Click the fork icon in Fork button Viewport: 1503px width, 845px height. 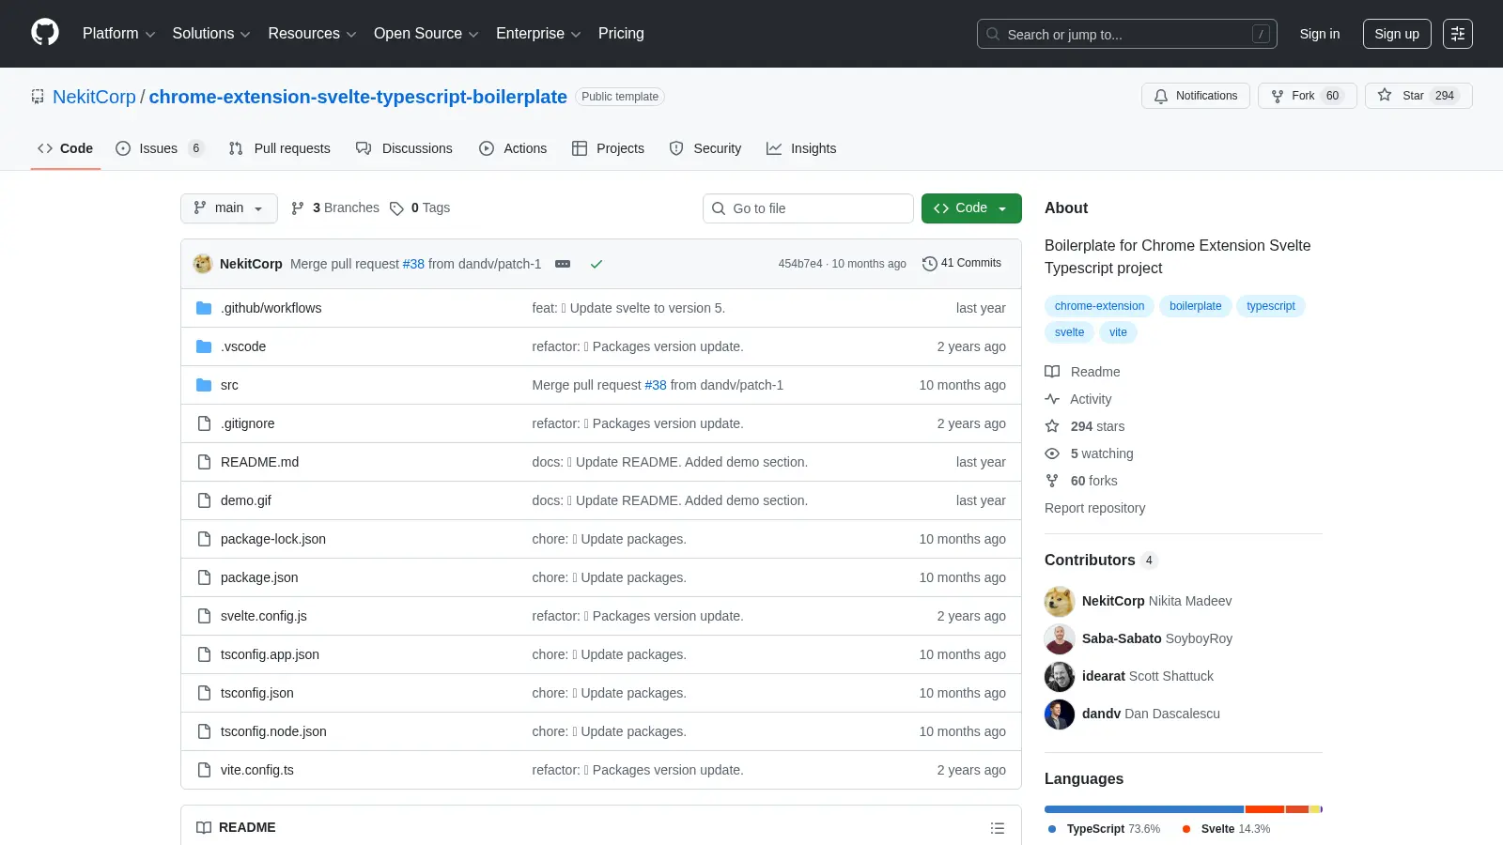point(1278,96)
